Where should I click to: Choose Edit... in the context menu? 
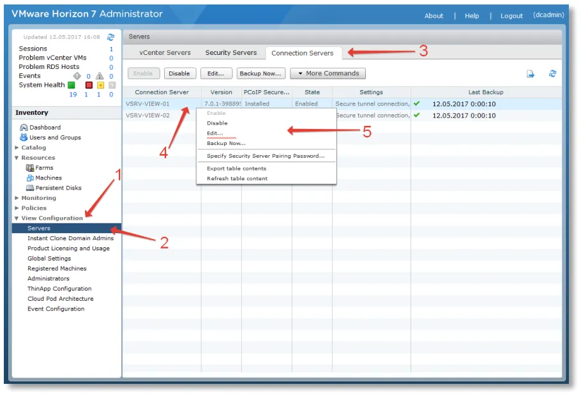point(215,133)
